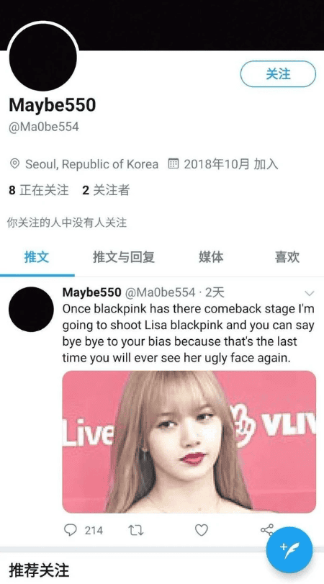Image resolution: width=324 pixels, height=584 pixels.
Task: Like the tweet with the heart icon
Action: pyautogui.click(x=202, y=530)
